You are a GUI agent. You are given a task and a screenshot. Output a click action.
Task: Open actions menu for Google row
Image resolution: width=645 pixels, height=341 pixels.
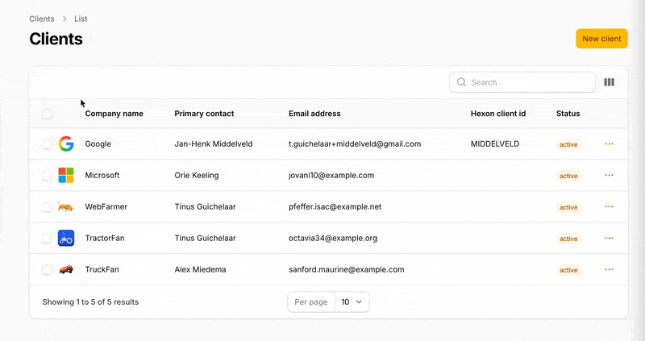pyautogui.click(x=610, y=144)
